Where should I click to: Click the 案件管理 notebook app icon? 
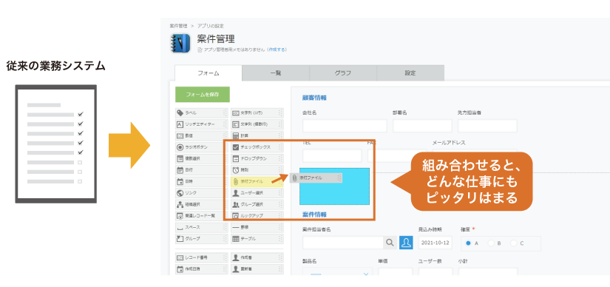point(180,44)
